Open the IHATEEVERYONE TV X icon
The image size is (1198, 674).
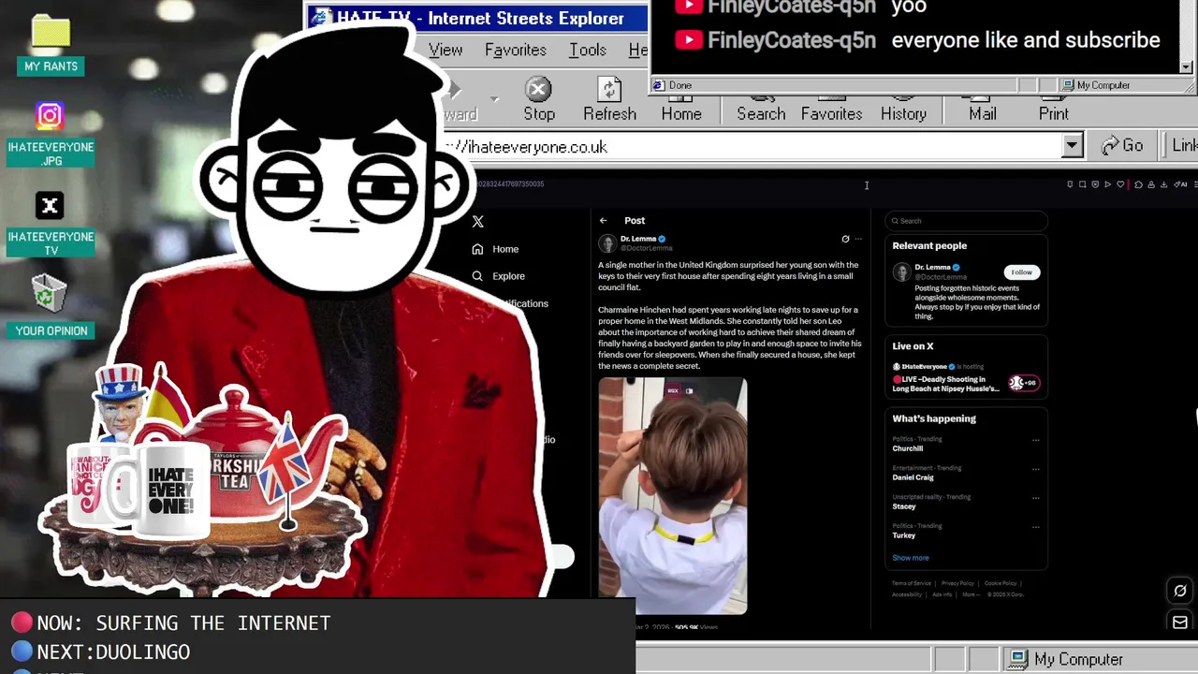pos(51,224)
